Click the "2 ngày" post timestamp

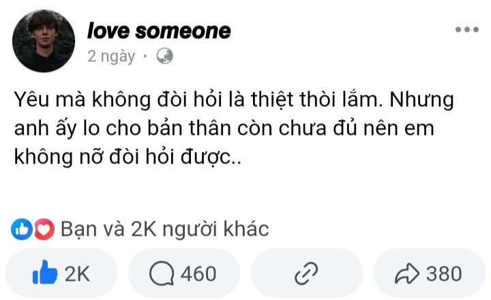click(111, 57)
